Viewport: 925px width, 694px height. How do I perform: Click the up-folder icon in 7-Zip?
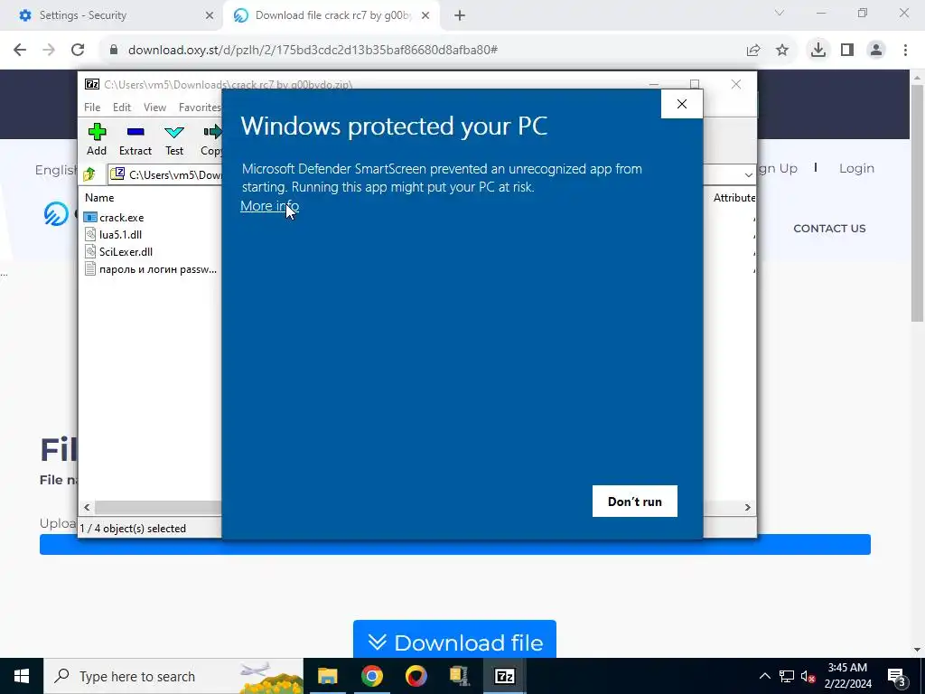click(x=89, y=174)
